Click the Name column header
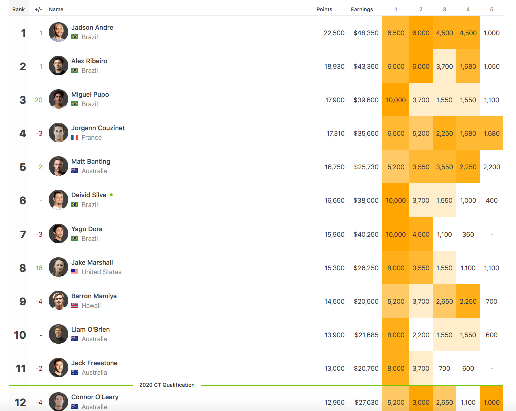The width and height of the screenshot is (516, 411). click(56, 9)
